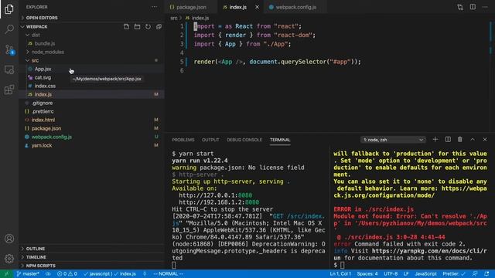495x278 pixels.
Task: Expand the Outline section
Action: 91,249
